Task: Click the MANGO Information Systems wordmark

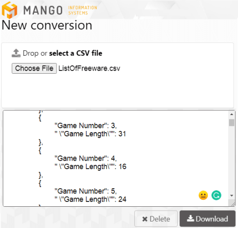Action: pos(60,10)
